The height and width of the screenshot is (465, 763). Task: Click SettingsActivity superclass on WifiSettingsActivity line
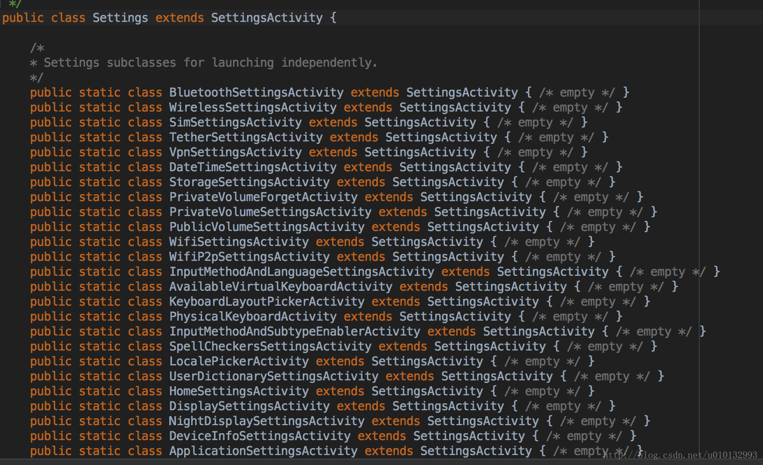pos(427,242)
